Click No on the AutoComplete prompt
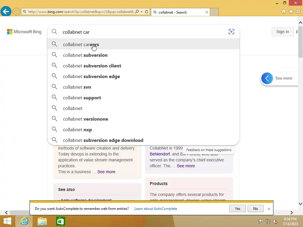The image size is (303, 227). click(255, 208)
